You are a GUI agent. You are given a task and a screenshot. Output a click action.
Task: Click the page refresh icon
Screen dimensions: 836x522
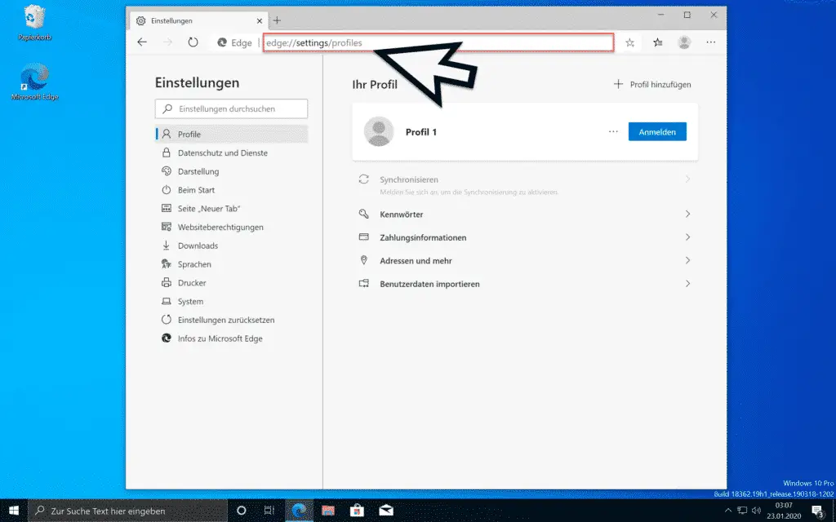(x=193, y=42)
